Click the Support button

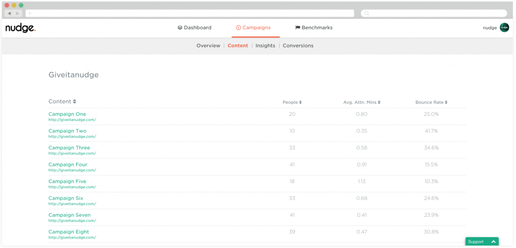[x=482, y=242]
